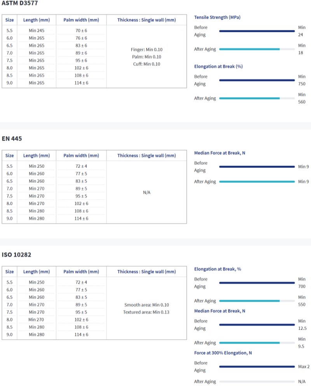
Task: Click the Force at 300% Elongation, N label
Action: 223,353
